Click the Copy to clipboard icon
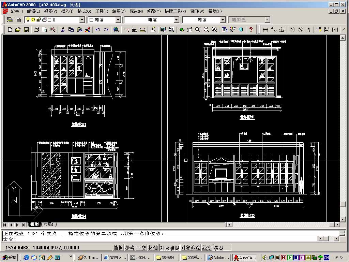349x262 pixels. (71, 30)
